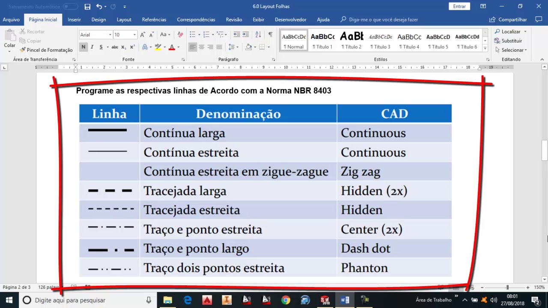Toggle bold formatting (N)

click(83, 47)
